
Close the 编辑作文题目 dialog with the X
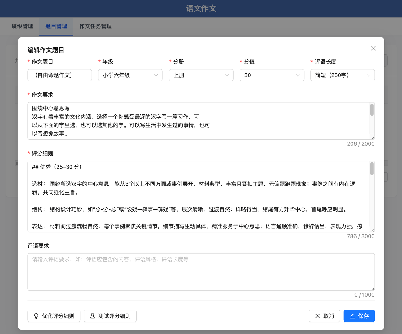click(x=373, y=48)
